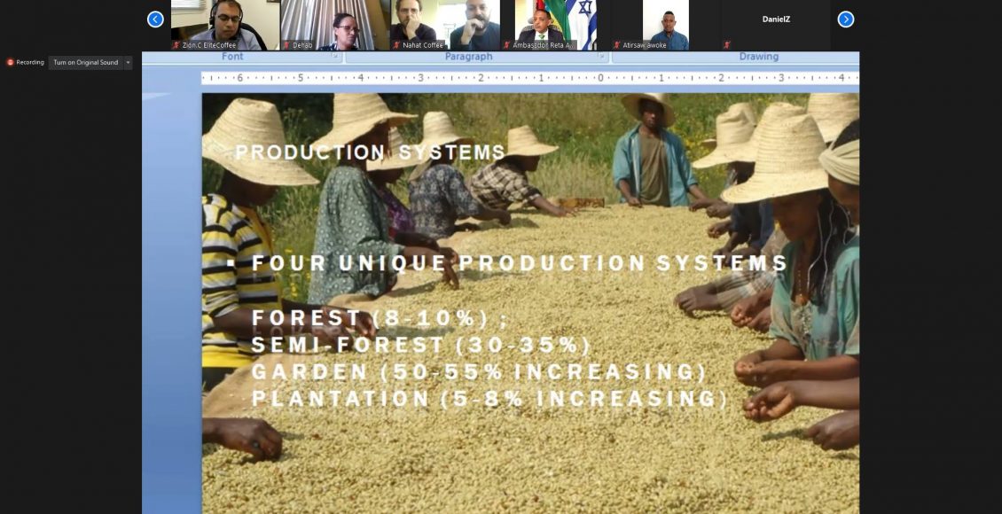The image size is (1002, 514).
Task: Click muted mic icon beside Nahat Coffee
Action: pos(396,45)
